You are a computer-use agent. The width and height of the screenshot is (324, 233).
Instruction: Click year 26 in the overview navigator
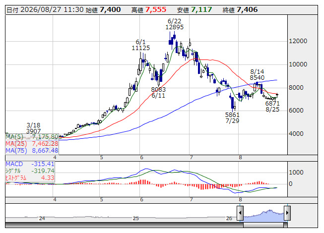[229, 218]
